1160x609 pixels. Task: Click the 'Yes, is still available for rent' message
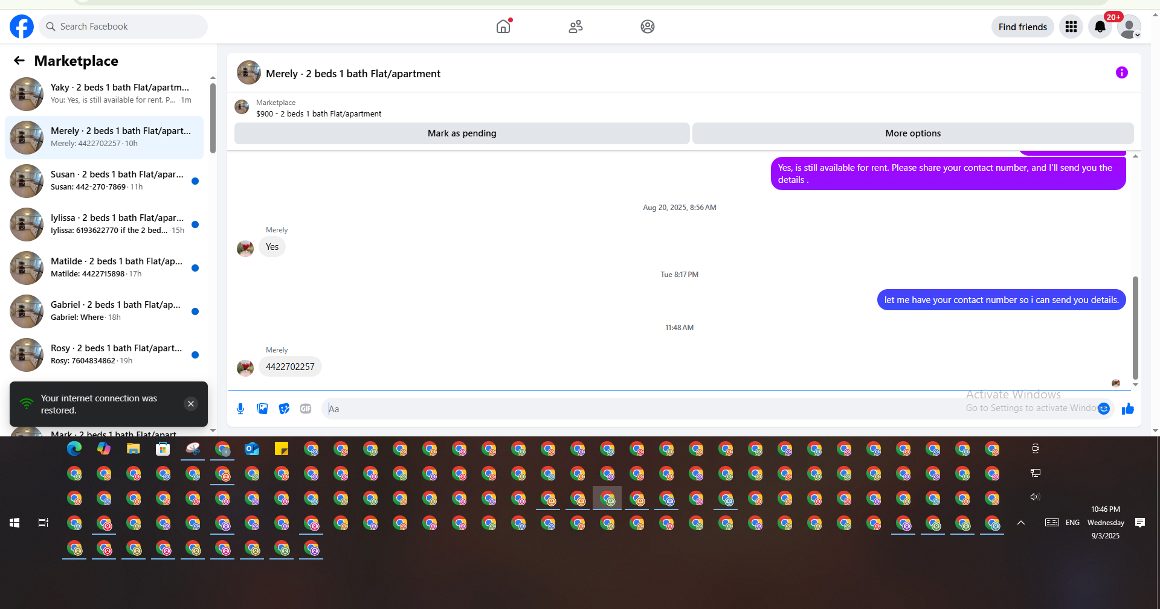948,174
